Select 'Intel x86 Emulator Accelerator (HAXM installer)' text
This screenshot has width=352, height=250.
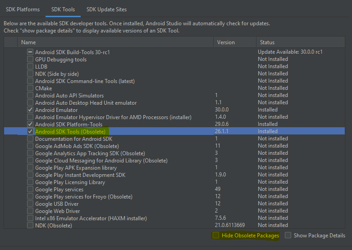point(91,218)
